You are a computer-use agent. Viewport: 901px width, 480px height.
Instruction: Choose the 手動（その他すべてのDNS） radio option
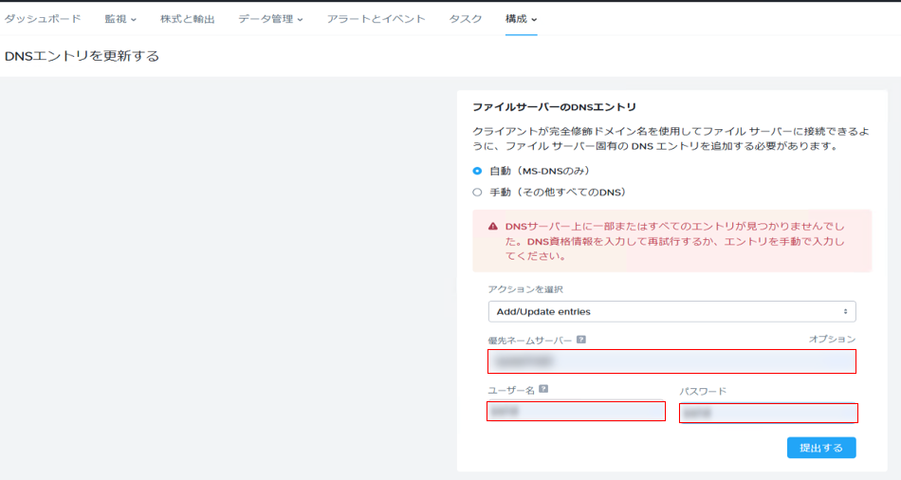(x=478, y=192)
